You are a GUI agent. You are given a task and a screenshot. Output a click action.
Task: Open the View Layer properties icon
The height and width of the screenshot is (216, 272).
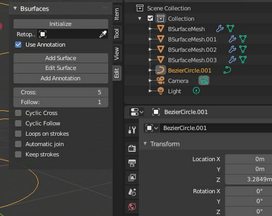coord(132,178)
